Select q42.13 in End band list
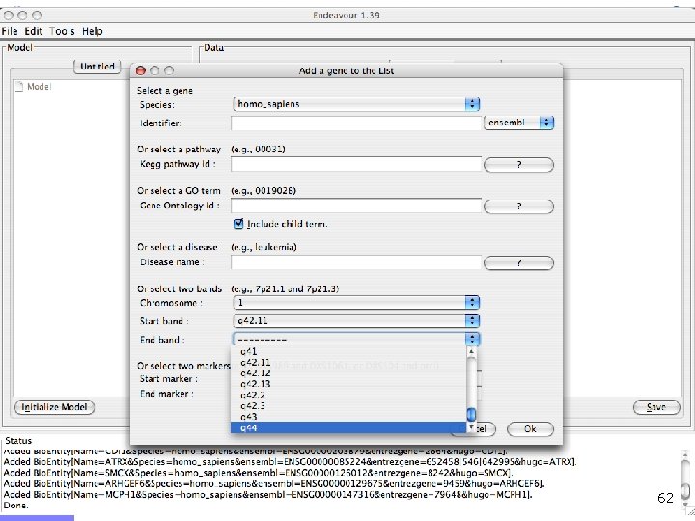Screen dimensions: 695x521 pyautogui.click(x=348, y=384)
